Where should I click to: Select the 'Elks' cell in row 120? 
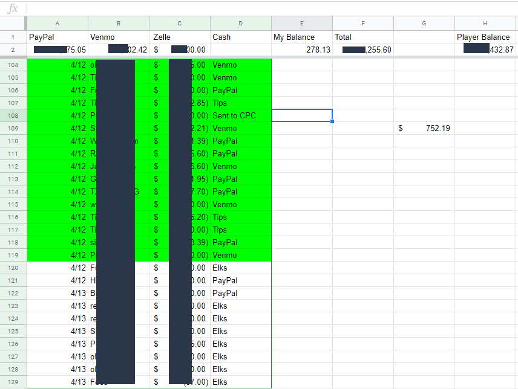click(241, 268)
